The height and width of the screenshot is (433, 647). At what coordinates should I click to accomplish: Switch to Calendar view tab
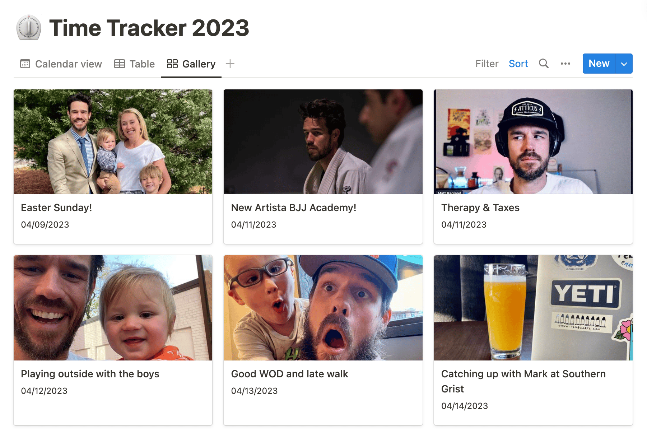(68, 64)
